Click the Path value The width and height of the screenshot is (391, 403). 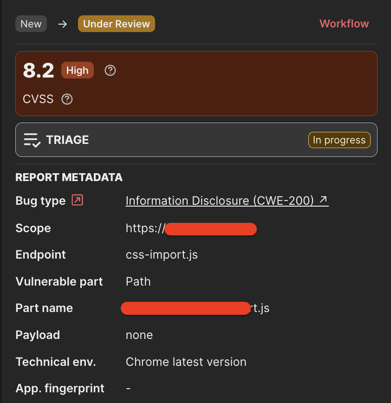[138, 281]
